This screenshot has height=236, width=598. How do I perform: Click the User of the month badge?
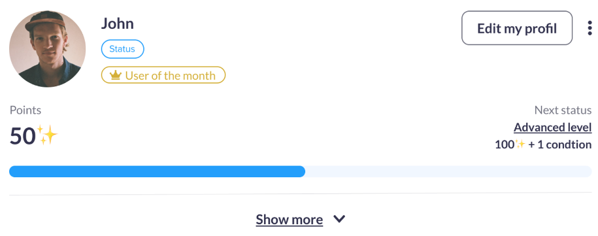[163, 75]
